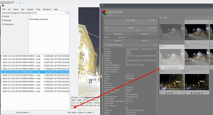Image resolution: width=213 pixels, height=115 pixels.
Task: Click the overexposed building preview image
Action: tap(89, 51)
